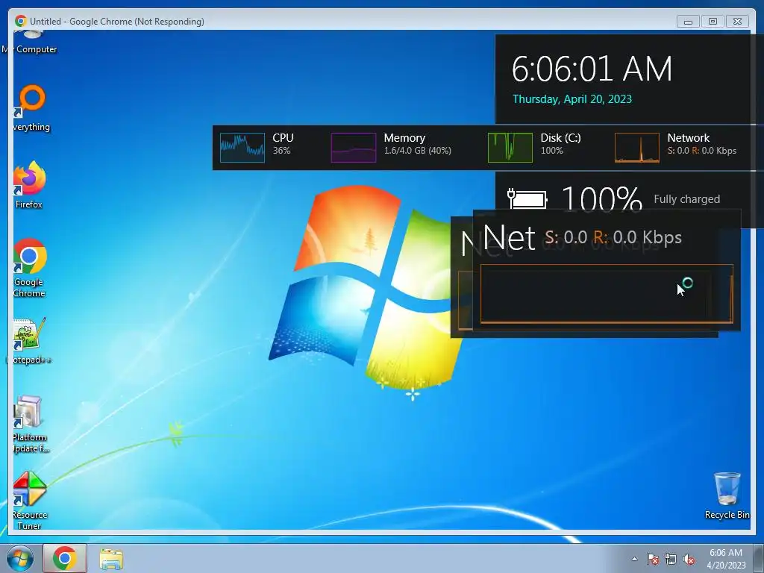The height and width of the screenshot is (573, 764).
Task: Launch the Resource Tuner desktop shortcut
Action: [x=29, y=501]
